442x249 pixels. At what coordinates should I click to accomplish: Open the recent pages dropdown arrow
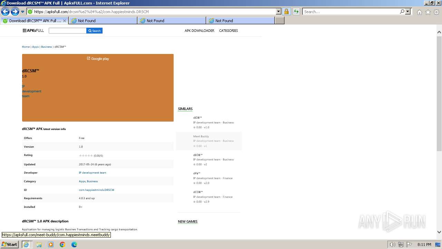click(x=23, y=12)
